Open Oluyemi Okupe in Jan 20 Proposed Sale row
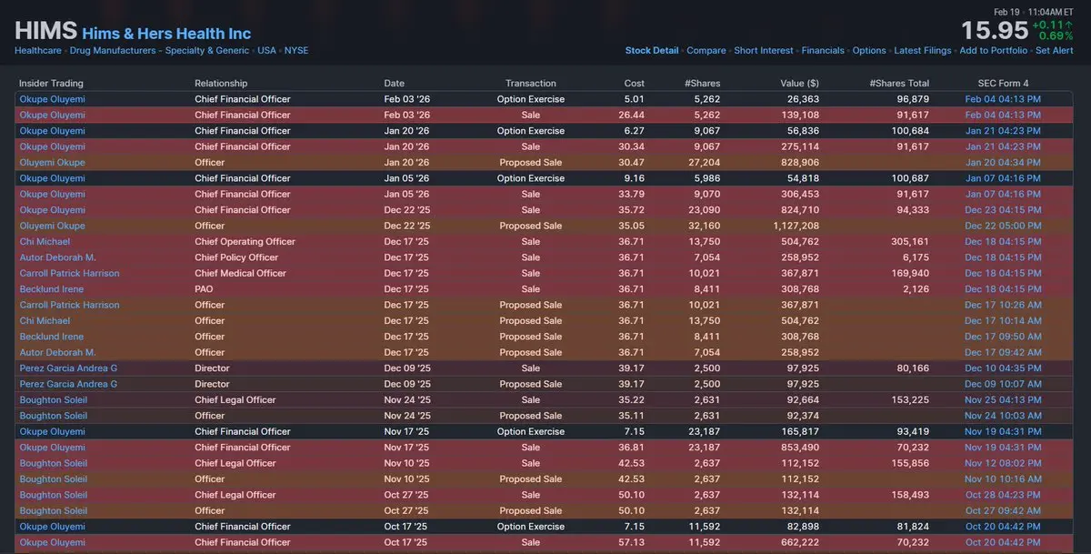1091x554 pixels. tap(53, 163)
